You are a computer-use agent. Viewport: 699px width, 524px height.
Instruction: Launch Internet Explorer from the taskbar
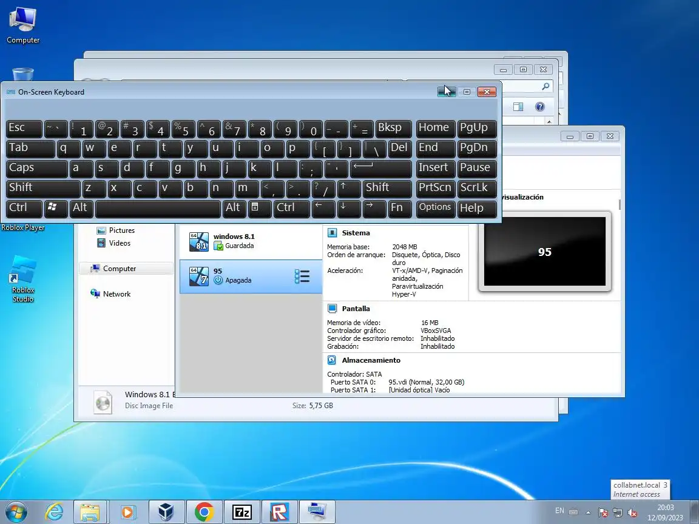pyautogui.click(x=54, y=512)
